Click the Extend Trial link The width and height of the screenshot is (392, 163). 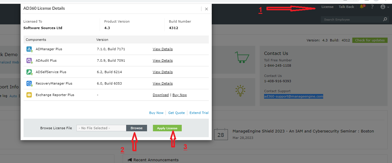click(x=199, y=113)
